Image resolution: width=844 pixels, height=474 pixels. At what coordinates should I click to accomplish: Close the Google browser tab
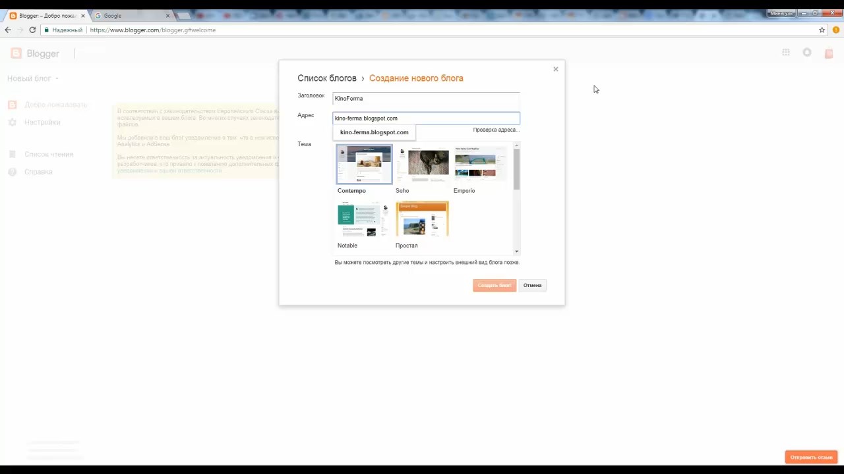pos(167,16)
